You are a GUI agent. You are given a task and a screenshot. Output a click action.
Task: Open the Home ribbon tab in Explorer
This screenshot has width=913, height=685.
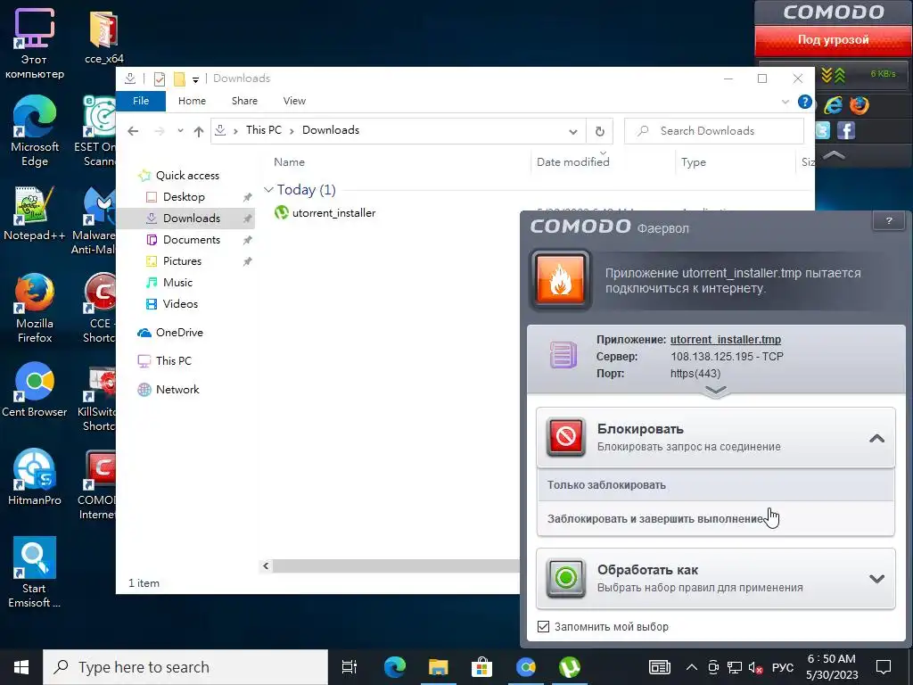pos(192,101)
